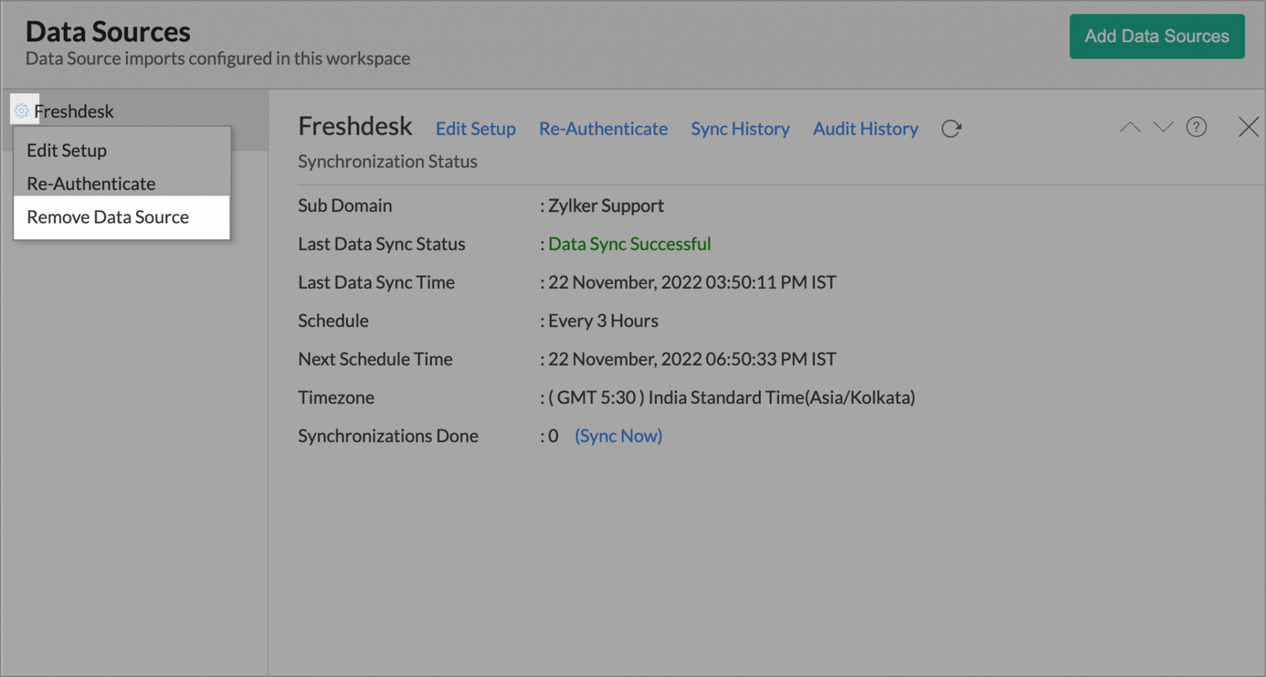Click the Sync Now link

618,436
